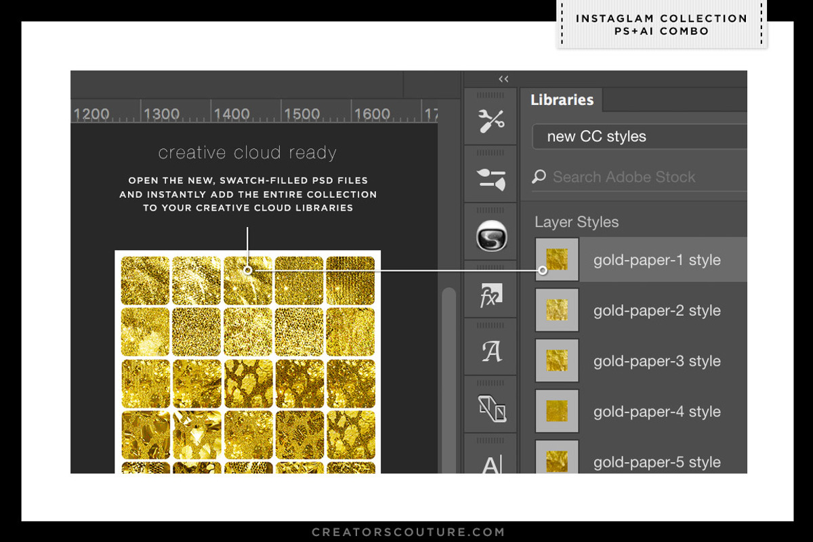Switch to the Libraries tab
This screenshot has height=542, width=813.
click(562, 100)
